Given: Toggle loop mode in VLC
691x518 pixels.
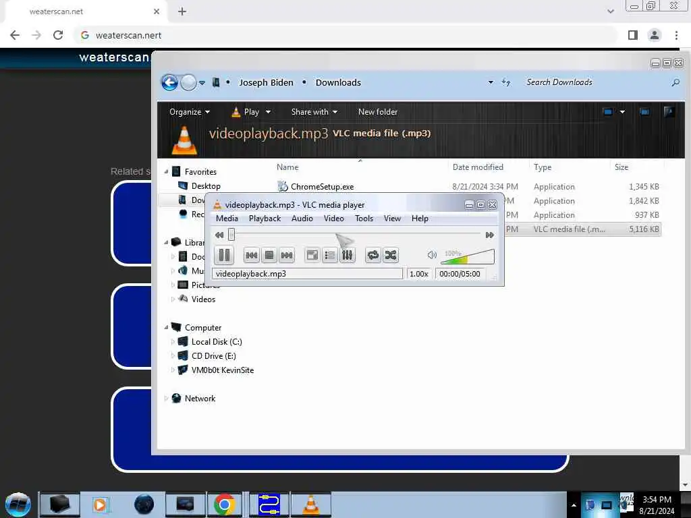Looking at the screenshot, I should pyautogui.click(x=372, y=255).
